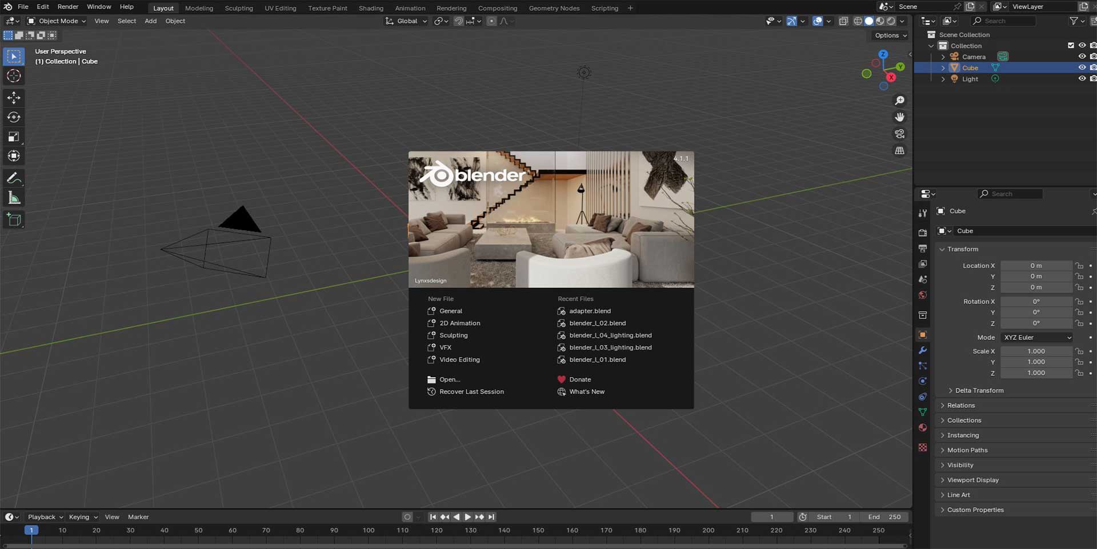Screen dimensions: 1097x549
Task: Open the Modifiers properties tab
Action: (922, 350)
